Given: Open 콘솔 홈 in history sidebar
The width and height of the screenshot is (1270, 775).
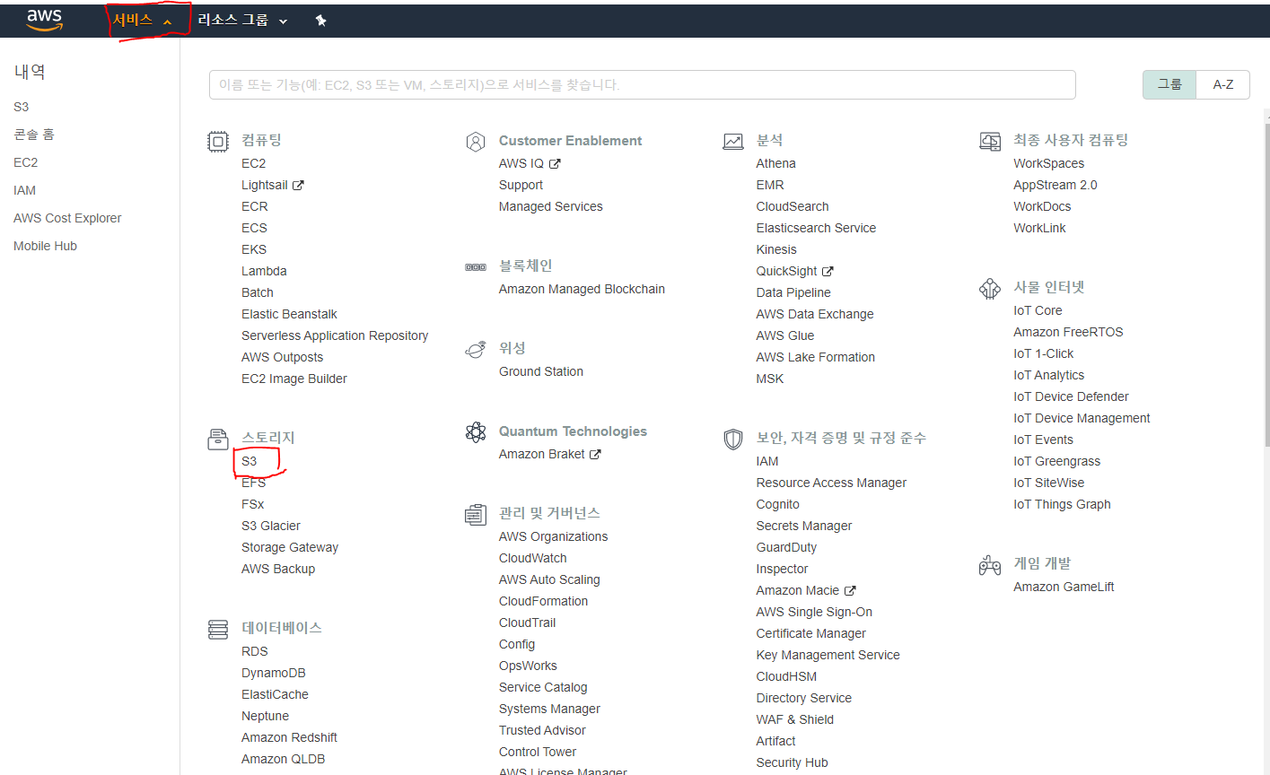Looking at the screenshot, I should pos(34,135).
